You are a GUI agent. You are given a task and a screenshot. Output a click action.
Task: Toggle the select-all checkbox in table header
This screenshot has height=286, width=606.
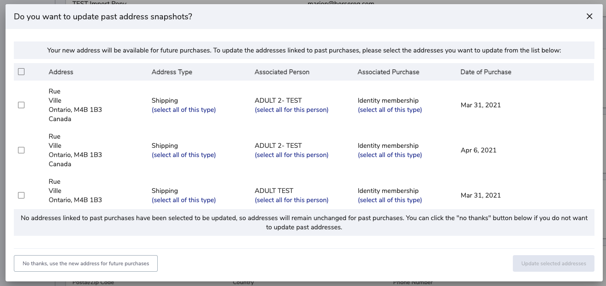[x=21, y=72]
